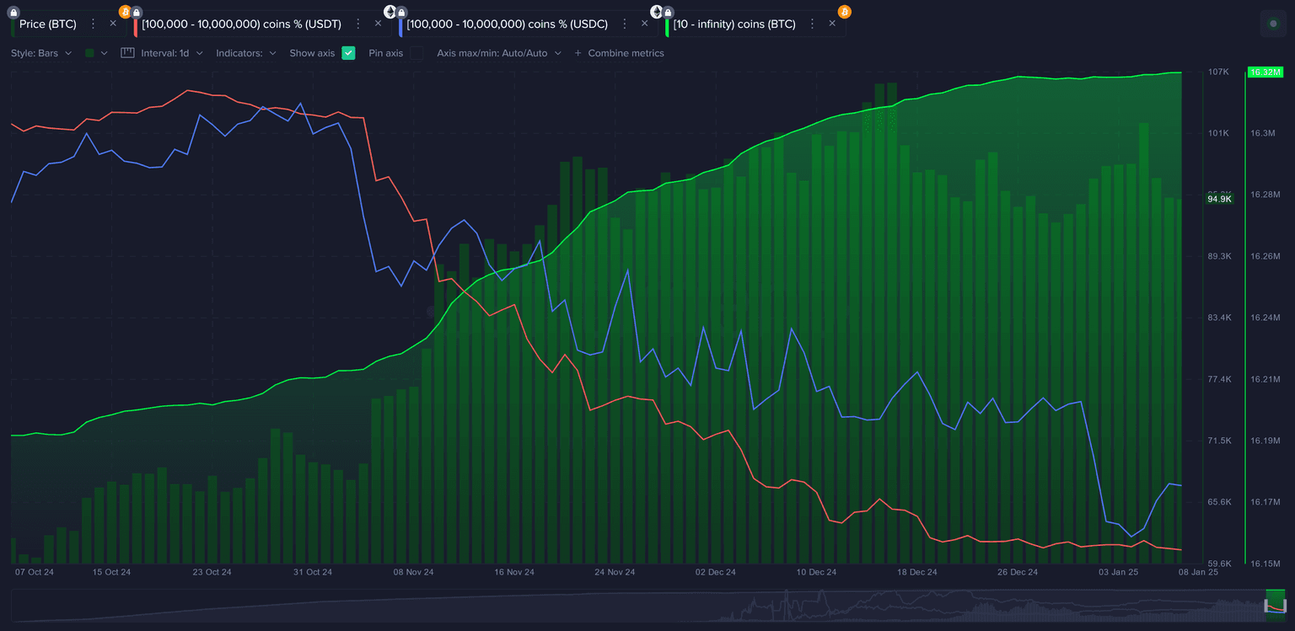Expand the Style: Bars dropdown
1295x631 pixels.
coord(41,53)
